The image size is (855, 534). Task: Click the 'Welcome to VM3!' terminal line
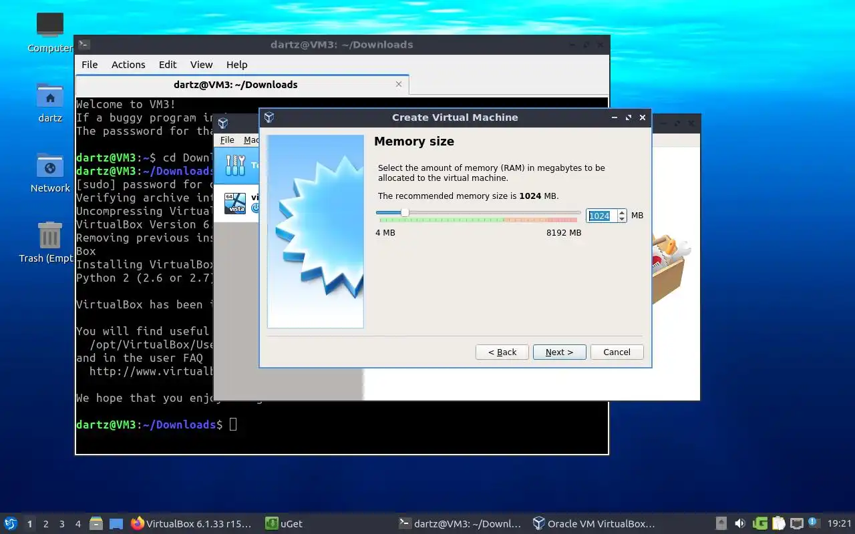[x=126, y=104]
